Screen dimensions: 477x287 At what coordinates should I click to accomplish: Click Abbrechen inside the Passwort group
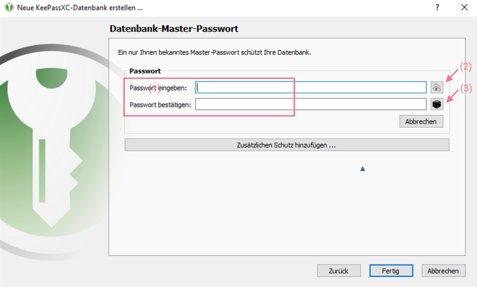pyautogui.click(x=421, y=121)
